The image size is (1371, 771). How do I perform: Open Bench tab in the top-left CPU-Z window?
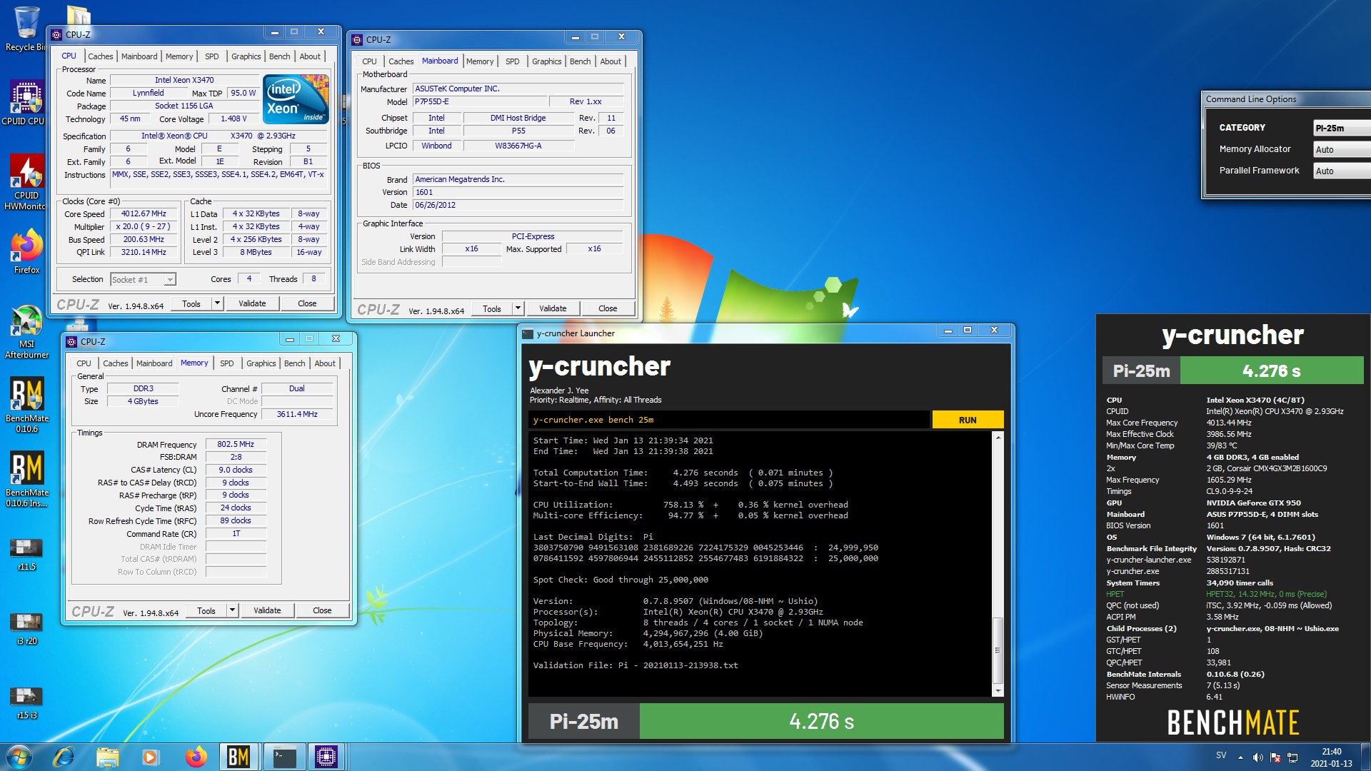(279, 56)
